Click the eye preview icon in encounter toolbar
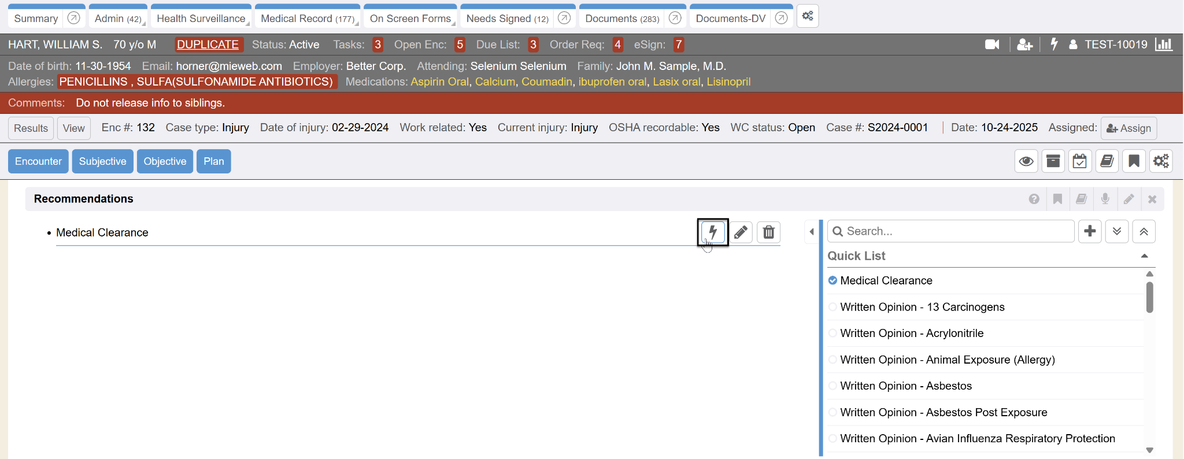This screenshot has height=459, width=1184. click(1026, 161)
